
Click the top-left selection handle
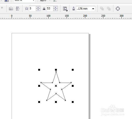point(39,70)
